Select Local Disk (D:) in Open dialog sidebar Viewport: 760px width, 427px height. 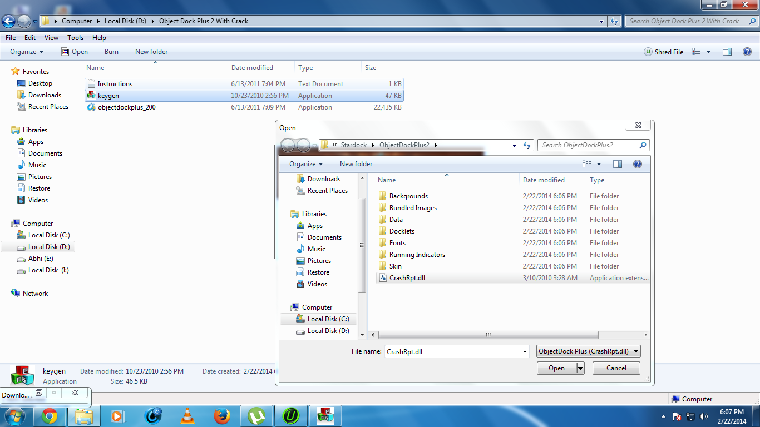click(x=323, y=331)
